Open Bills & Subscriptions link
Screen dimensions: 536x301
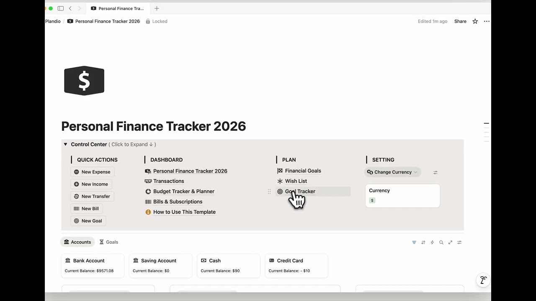coord(178,202)
